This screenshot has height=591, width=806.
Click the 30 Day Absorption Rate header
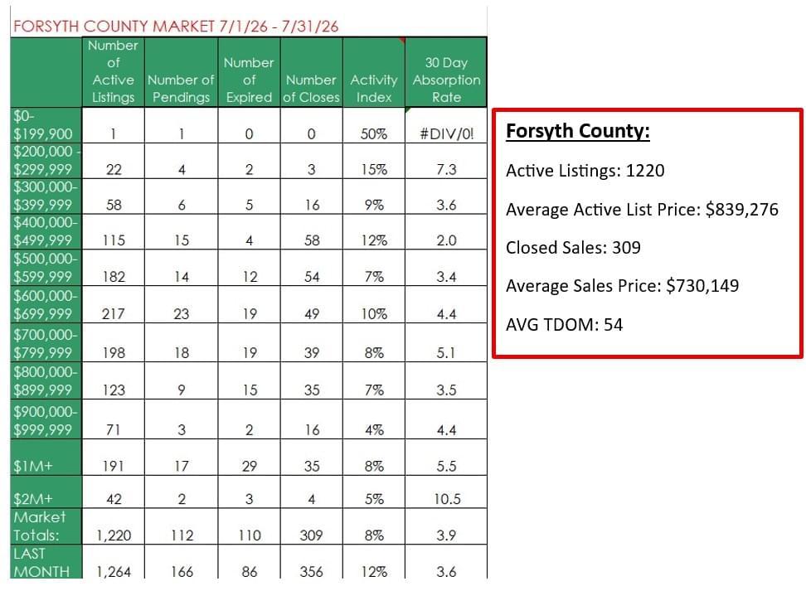[446, 71]
